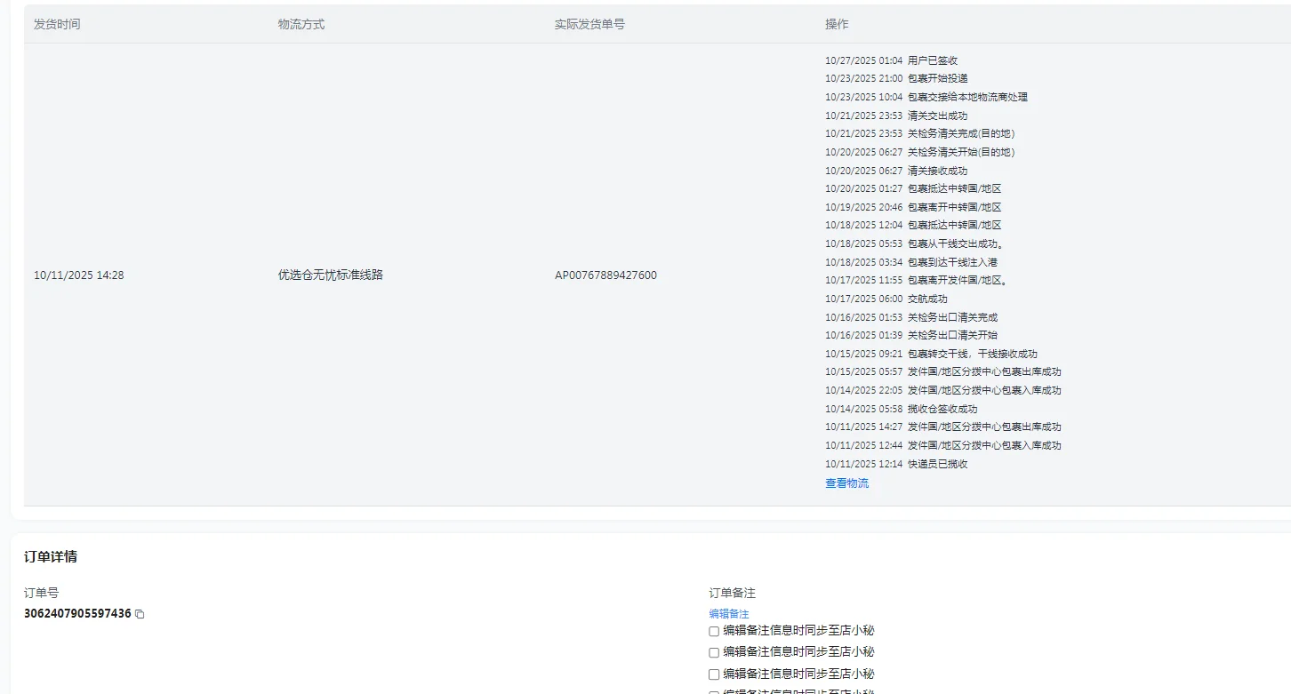
Task: Open the 编辑备注 link
Action: (x=729, y=614)
